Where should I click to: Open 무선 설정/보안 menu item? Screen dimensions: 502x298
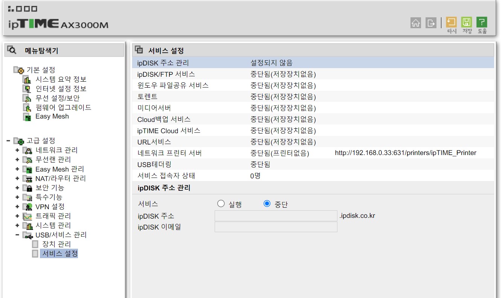pyautogui.click(x=58, y=98)
